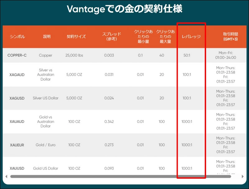The image size is (249, 189).
Task: Click the right scroll arrow of the table
Action: click(x=243, y=177)
